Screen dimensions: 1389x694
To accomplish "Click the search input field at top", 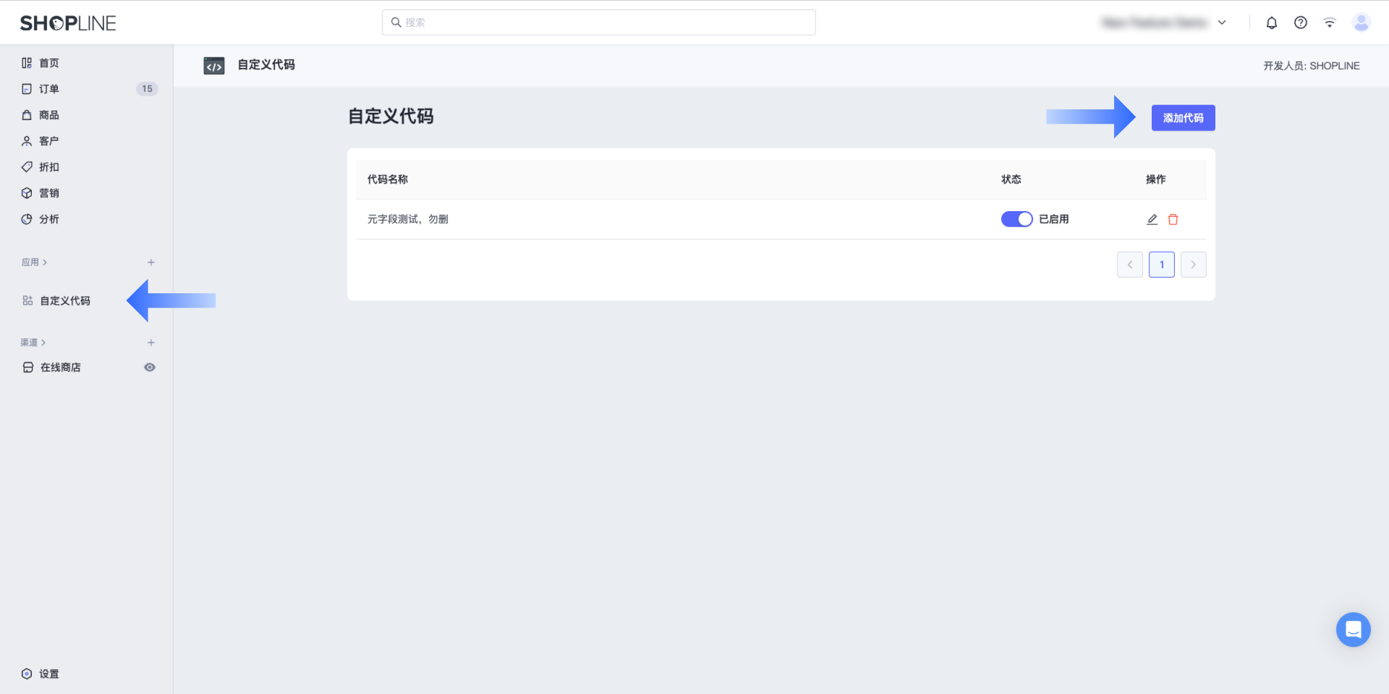I will click(598, 22).
